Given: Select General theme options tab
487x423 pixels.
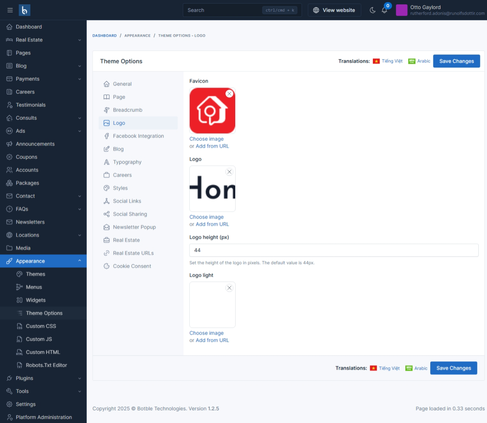Looking at the screenshot, I should coord(138,84).
